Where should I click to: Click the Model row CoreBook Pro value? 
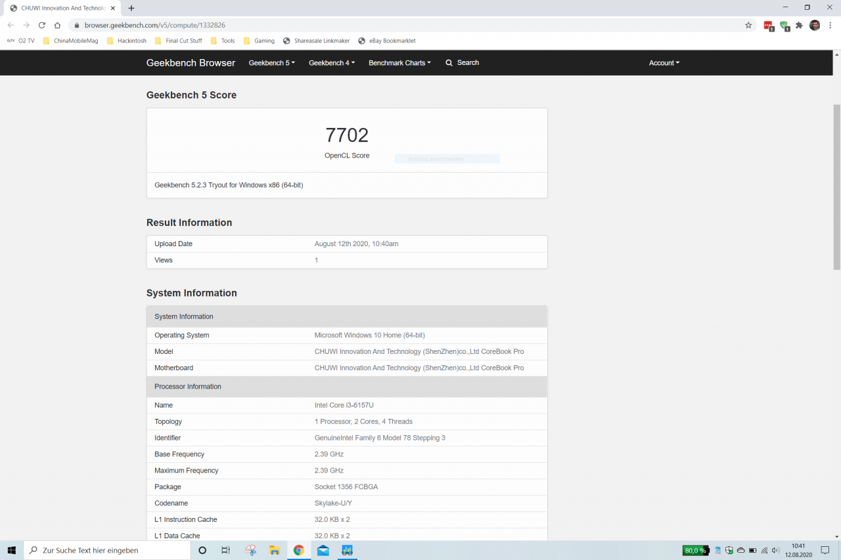419,351
